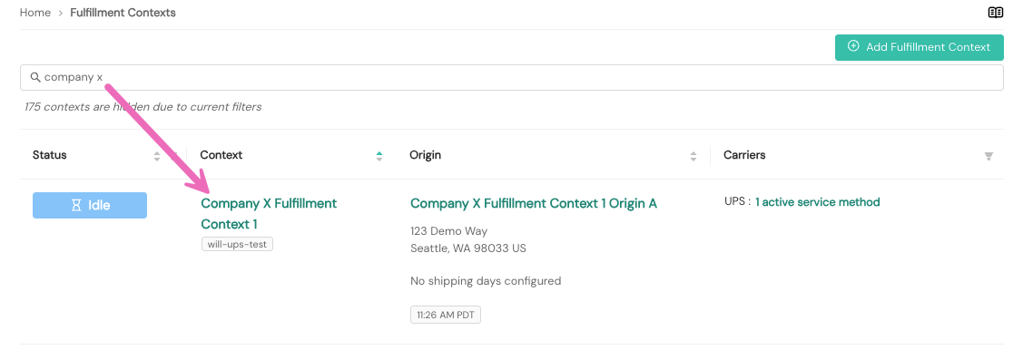1023x350 pixels.
Task: Click the Carriers column header
Action: click(744, 155)
